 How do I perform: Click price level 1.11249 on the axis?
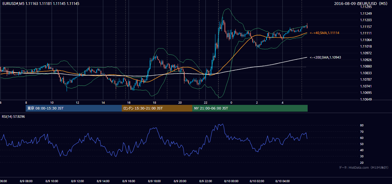pyautogui.click(x=366, y=13)
